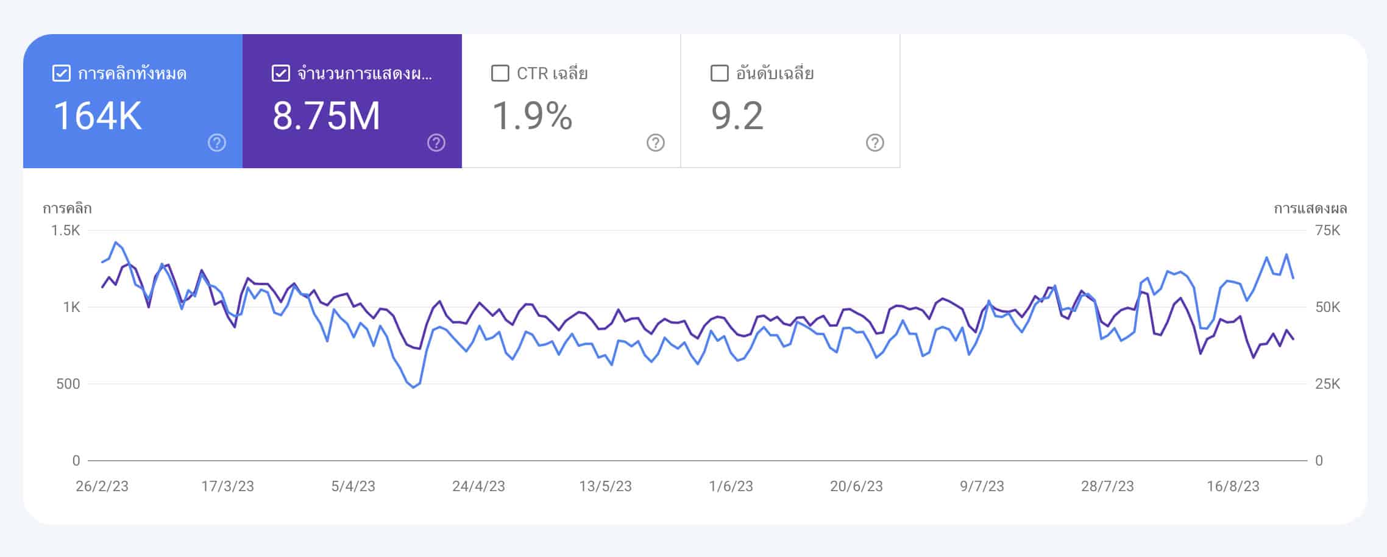Enable the CTR เฉลี่ย checkbox
The image size is (1387, 557).
(x=500, y=74)
